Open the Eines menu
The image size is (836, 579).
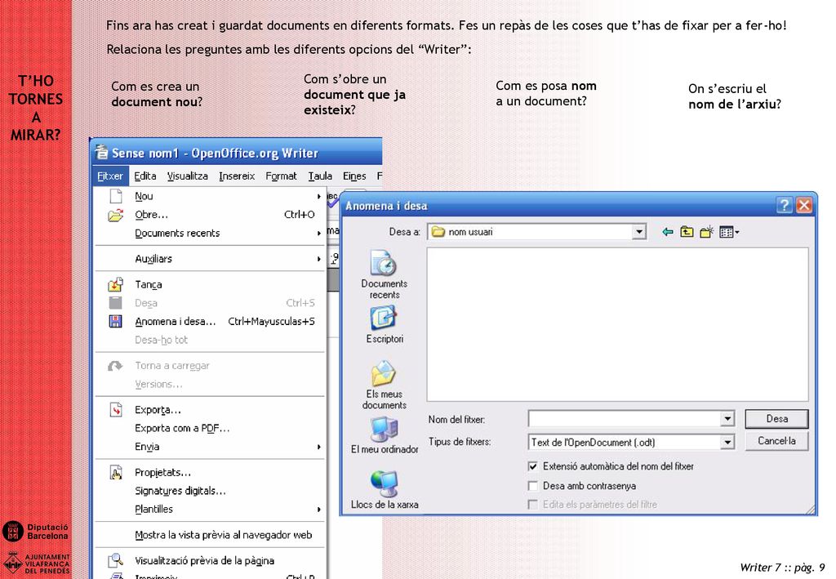(354, 176)
